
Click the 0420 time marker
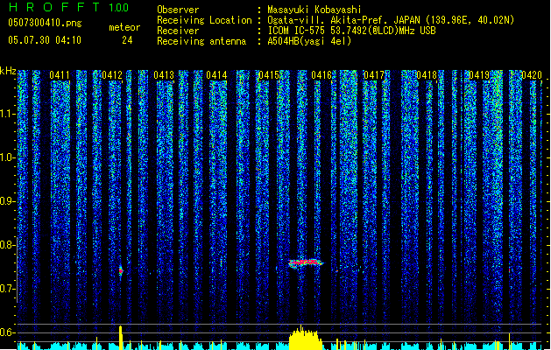pos(532,75)
